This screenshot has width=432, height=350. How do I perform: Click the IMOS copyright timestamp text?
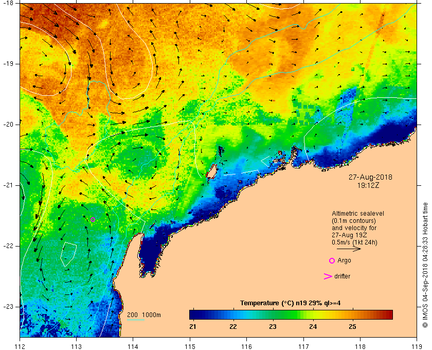(425, 265)
